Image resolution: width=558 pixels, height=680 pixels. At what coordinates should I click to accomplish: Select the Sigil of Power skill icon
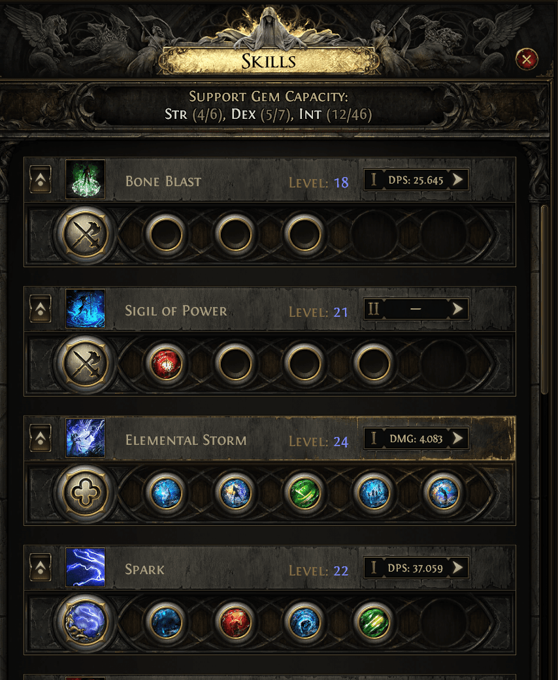[x=85, y=308]
